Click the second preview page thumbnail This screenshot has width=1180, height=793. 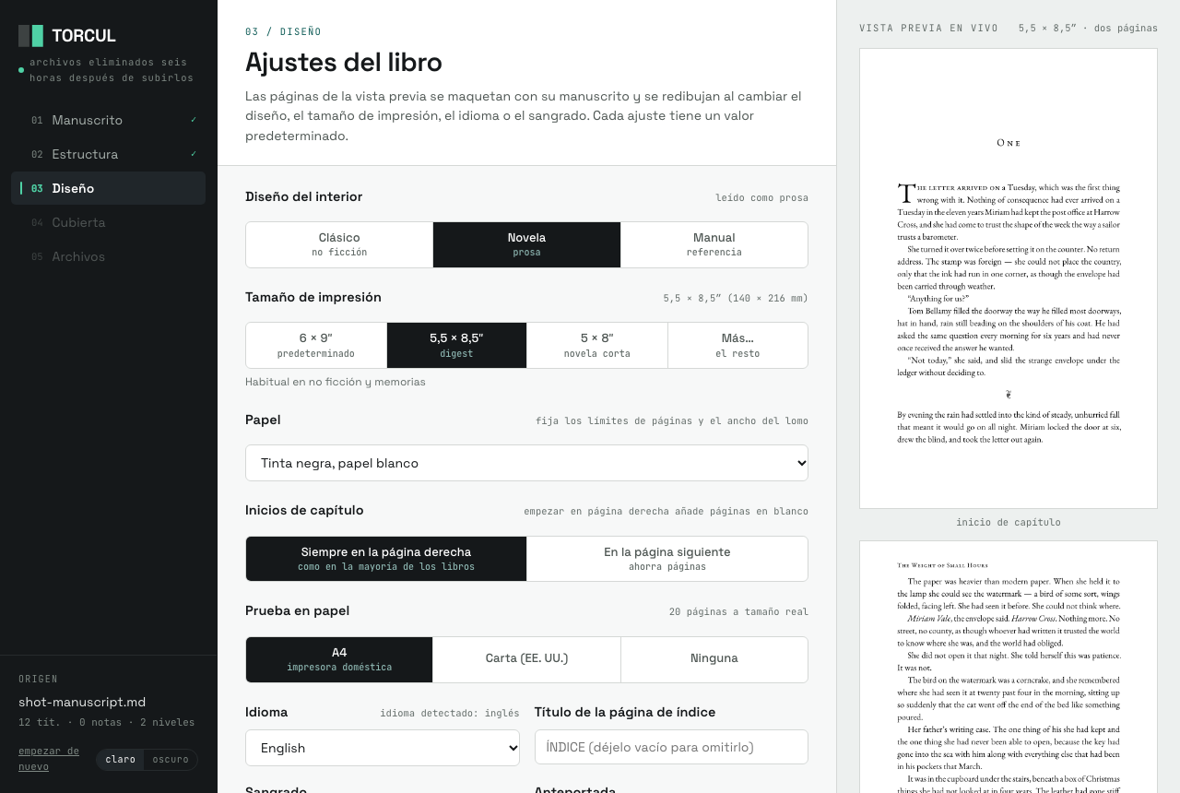point(1009,667)
